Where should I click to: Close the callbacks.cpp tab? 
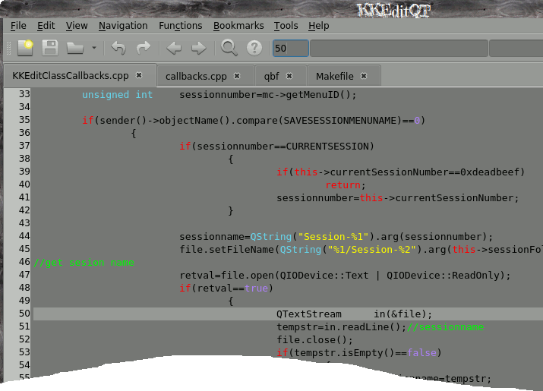coord(237,76)
